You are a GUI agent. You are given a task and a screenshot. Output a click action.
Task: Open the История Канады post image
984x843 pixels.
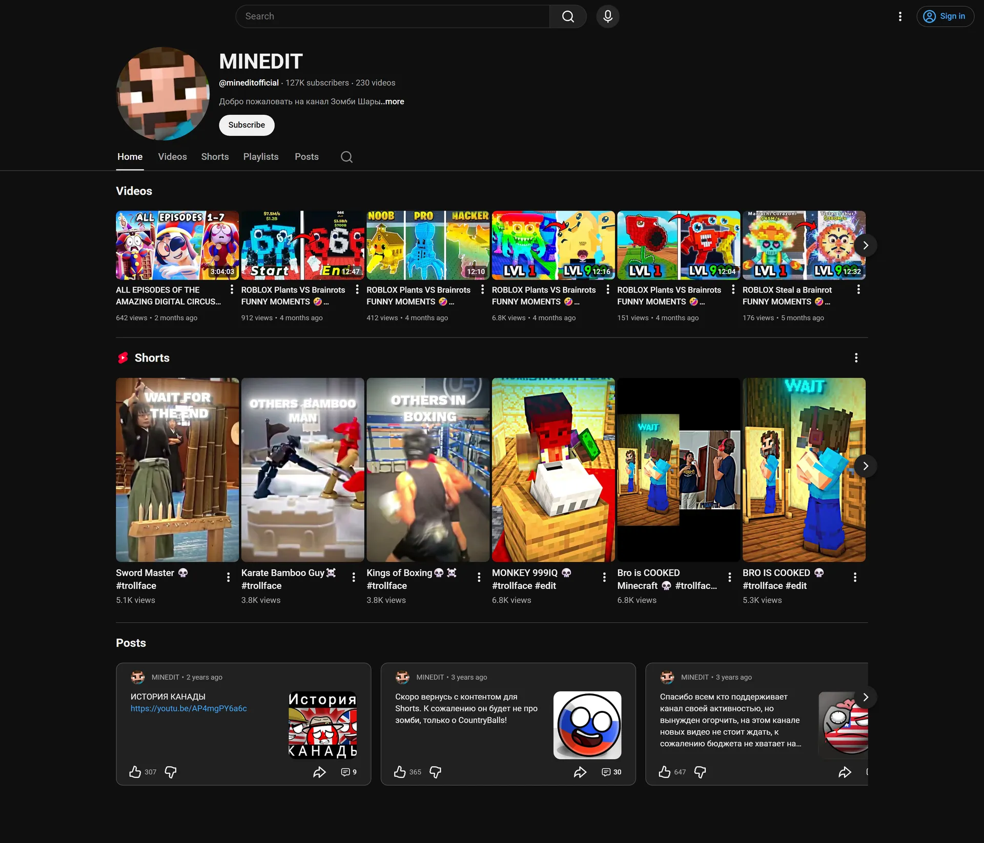point(323,725)
